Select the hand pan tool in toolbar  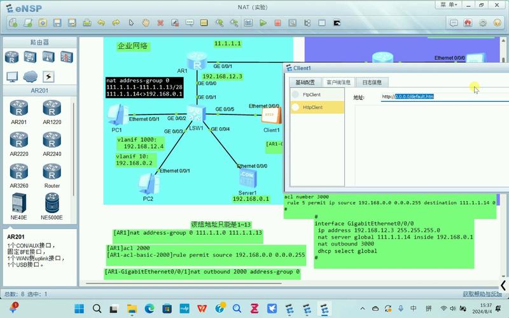(x=146, y=23)
